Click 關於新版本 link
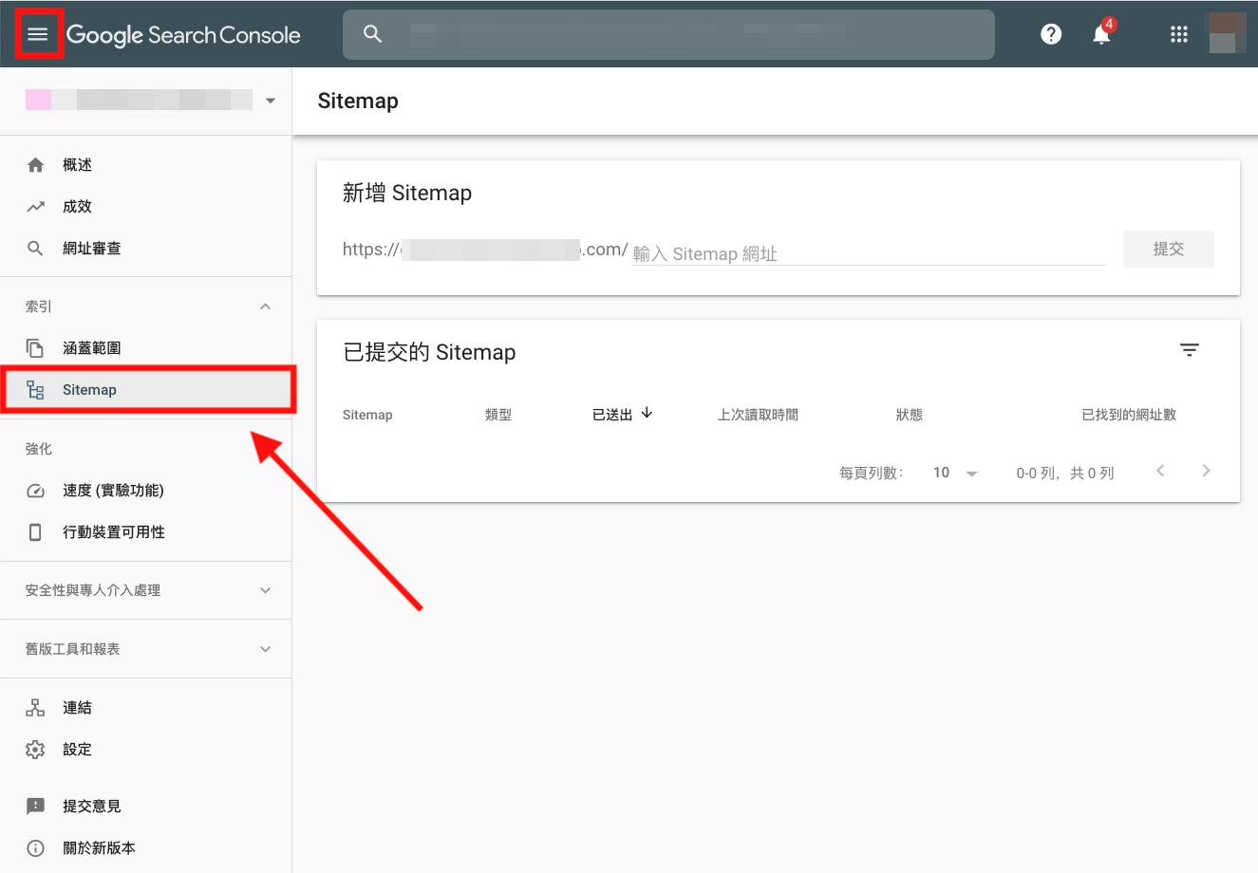Image resolution: width=1258 pixels, height=873 pixels. [x=99, y=848]
